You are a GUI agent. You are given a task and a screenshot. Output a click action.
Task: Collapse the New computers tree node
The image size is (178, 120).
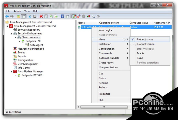pos(15,37)
